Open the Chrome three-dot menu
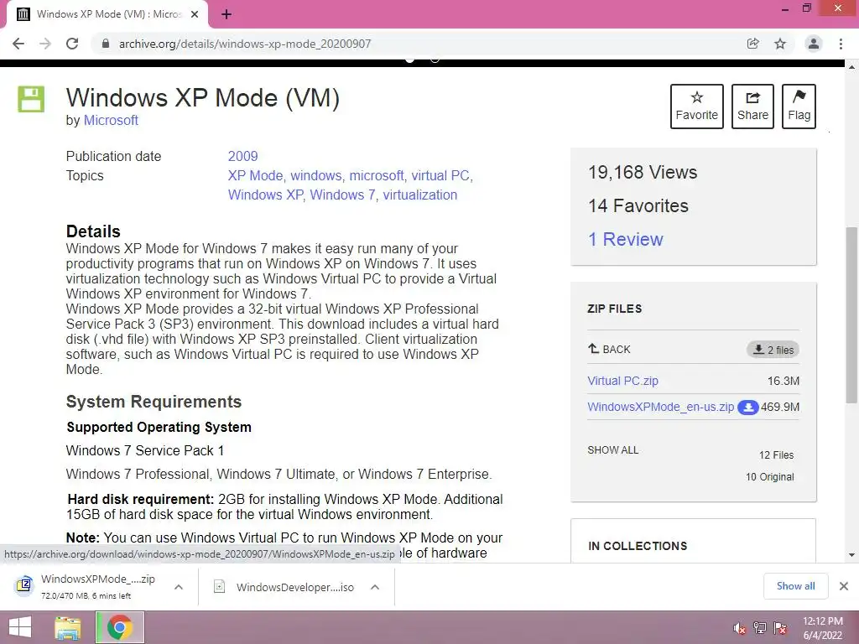The image size is (859, 644). point(841,44)
